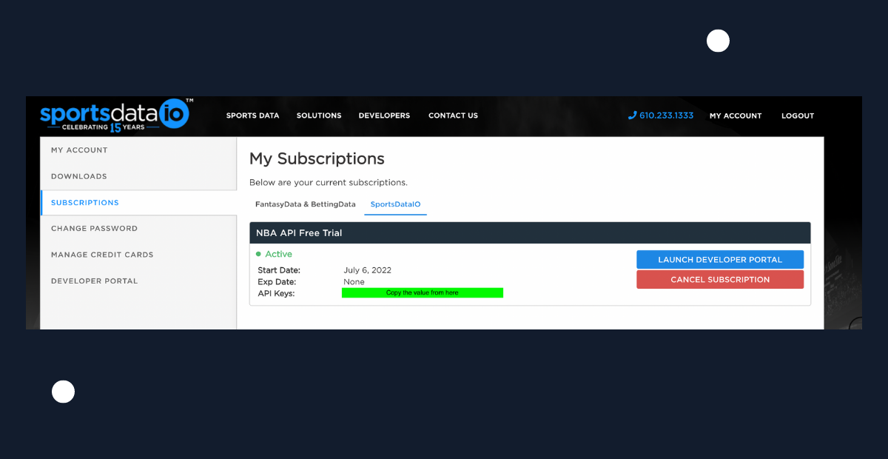Click the My Subscriptions heading

tap(317, 158)
